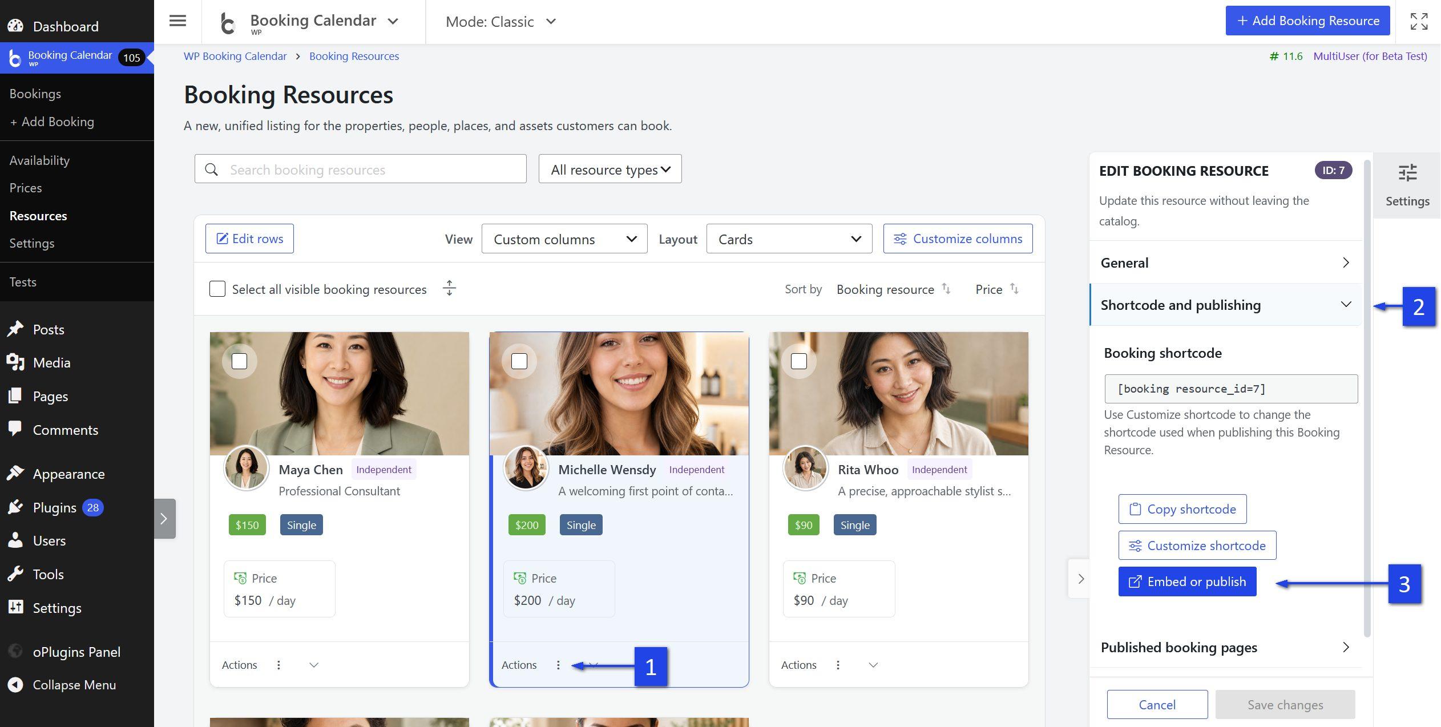Click the Posts pin icon
This screenshot has width=1441, height=727.
pyautogui.click(x=15, y=329)
